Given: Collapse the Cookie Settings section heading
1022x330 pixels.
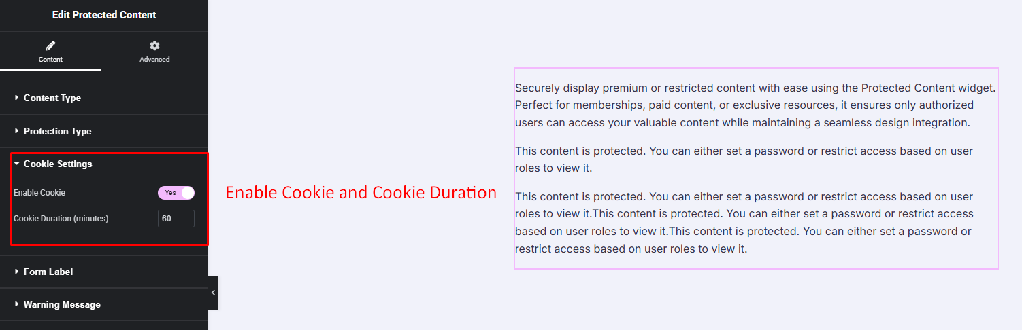Looking at the screenshot, I should [x=58, y=164].
